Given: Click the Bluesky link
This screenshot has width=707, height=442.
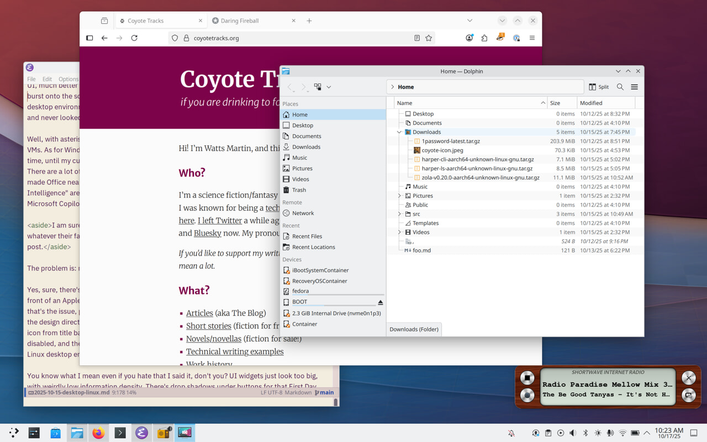Looking at the screenshot, I should (x=207, y=233).
